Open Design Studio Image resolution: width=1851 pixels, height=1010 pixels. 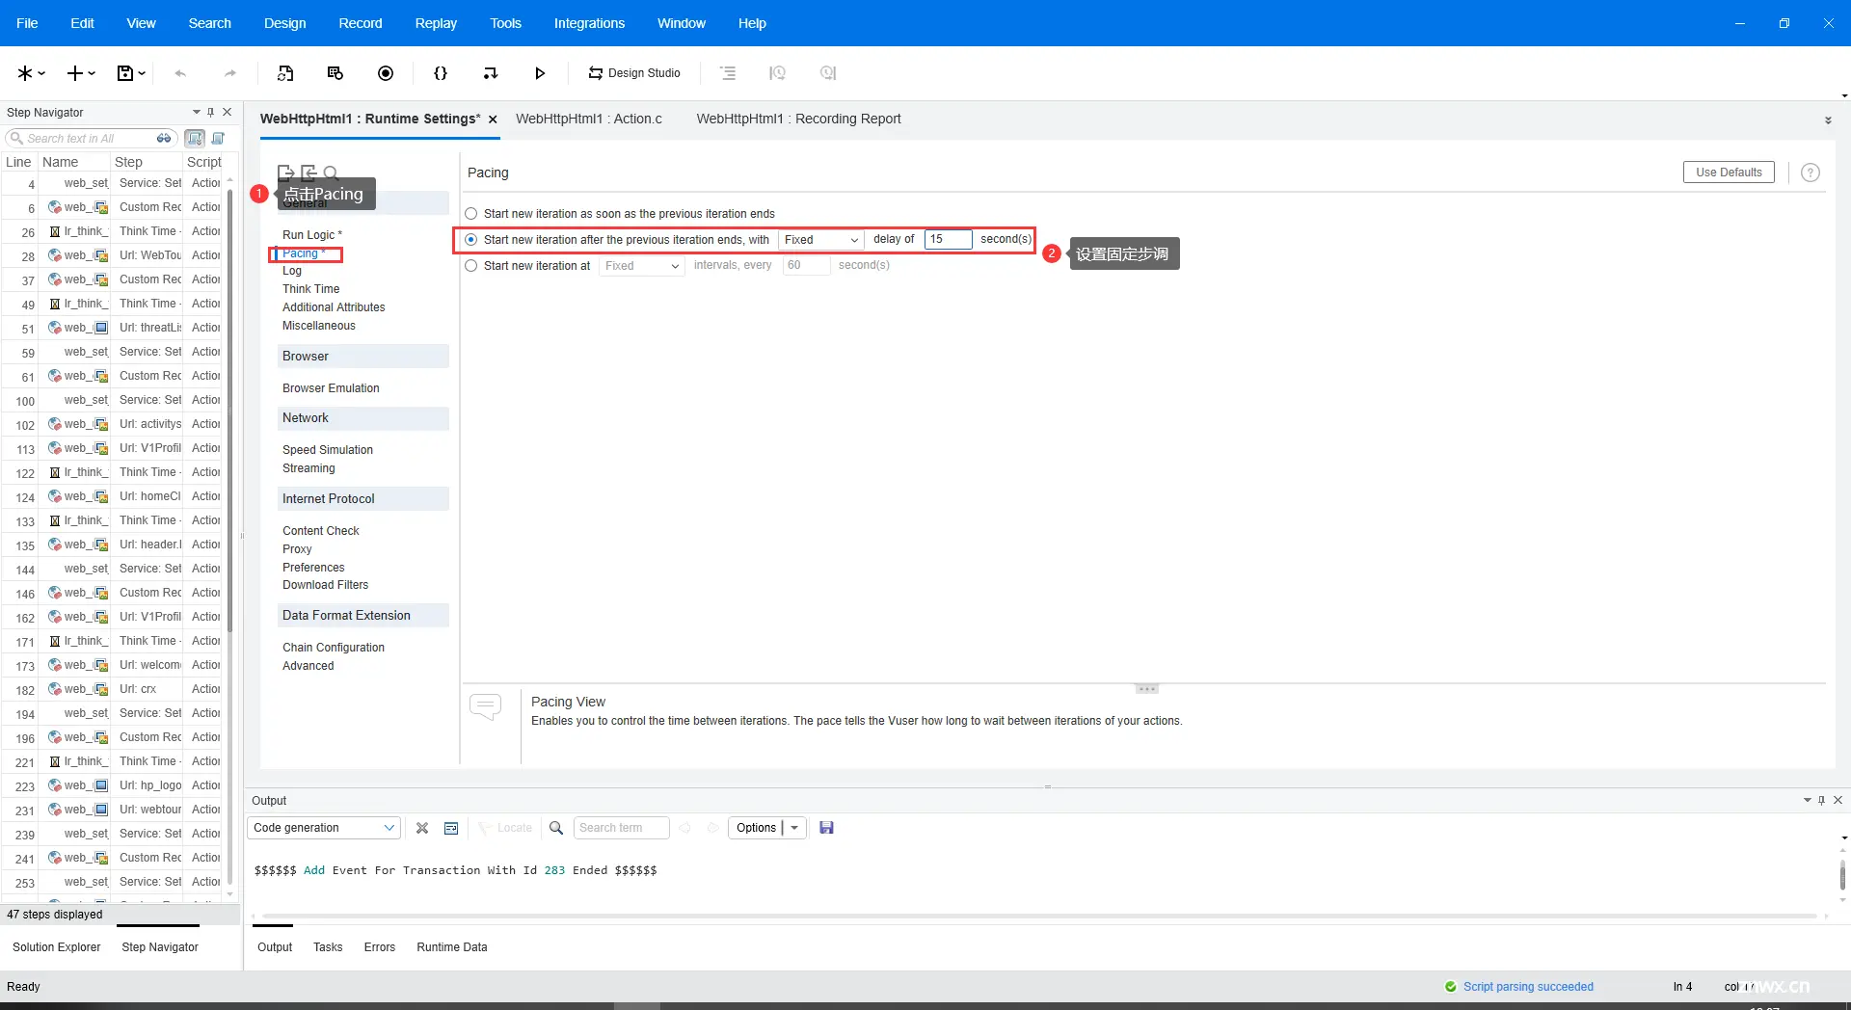(x=634, y=73)
